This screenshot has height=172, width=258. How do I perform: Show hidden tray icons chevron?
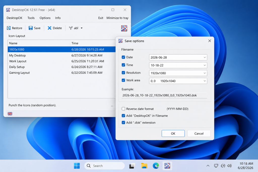pyautogui.click(x=208, y=166)
